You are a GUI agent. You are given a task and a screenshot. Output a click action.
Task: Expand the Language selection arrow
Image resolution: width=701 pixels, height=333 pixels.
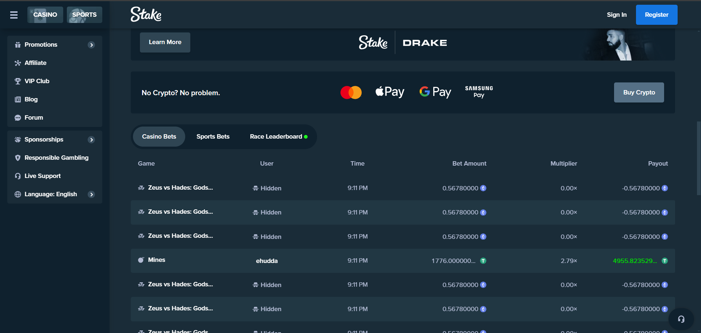click(91, 194)
